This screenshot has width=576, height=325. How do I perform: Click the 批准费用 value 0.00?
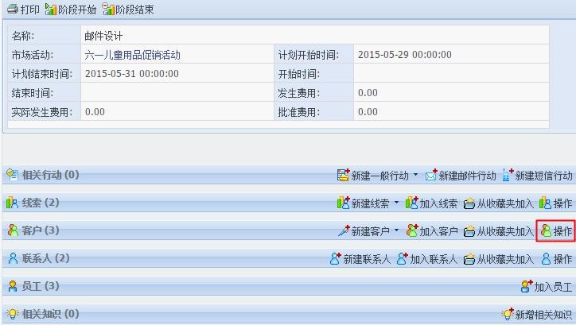368,112
